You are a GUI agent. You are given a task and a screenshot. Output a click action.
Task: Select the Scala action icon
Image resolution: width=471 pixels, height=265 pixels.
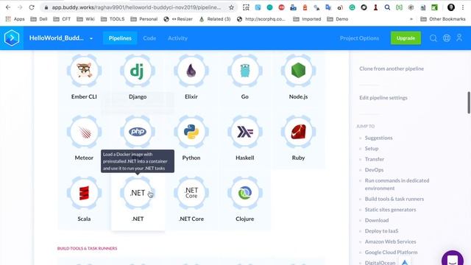pyautogui.click(x=84, y=193)
